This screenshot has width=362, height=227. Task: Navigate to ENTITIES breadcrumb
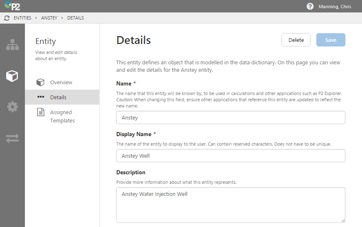tap(22, 18)
